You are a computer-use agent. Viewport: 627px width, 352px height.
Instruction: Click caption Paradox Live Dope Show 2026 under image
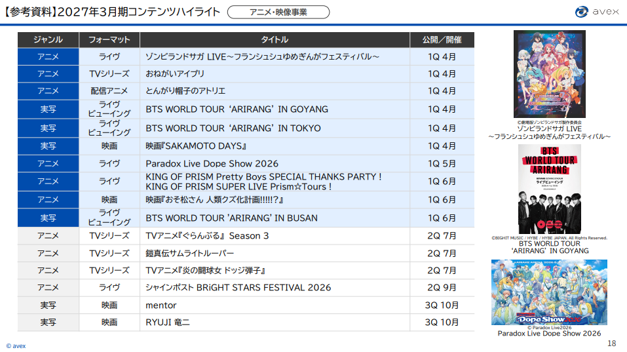(x=549, y=334)
